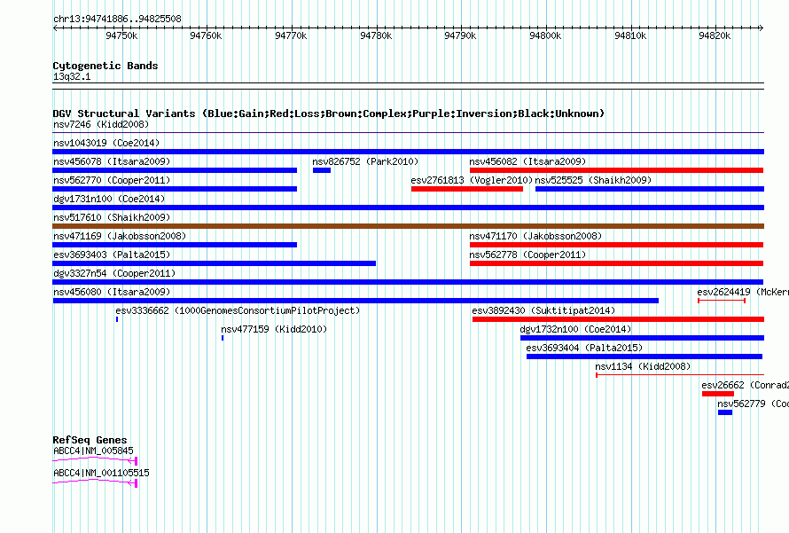Click the esv2624419 red thin feature
Viewport: 789px width, 533px height.
pyautogui.click(x=722, y=301)
